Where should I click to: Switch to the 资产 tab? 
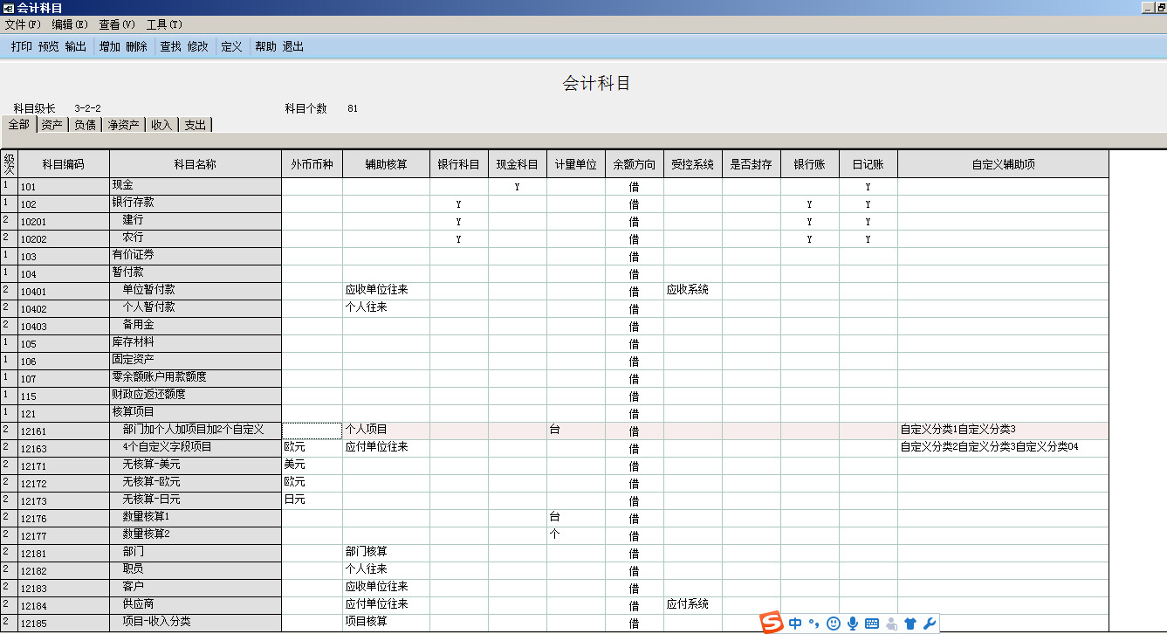51,125
